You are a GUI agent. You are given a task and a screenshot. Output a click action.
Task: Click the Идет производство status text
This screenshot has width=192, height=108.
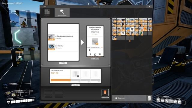coord(94,47)
